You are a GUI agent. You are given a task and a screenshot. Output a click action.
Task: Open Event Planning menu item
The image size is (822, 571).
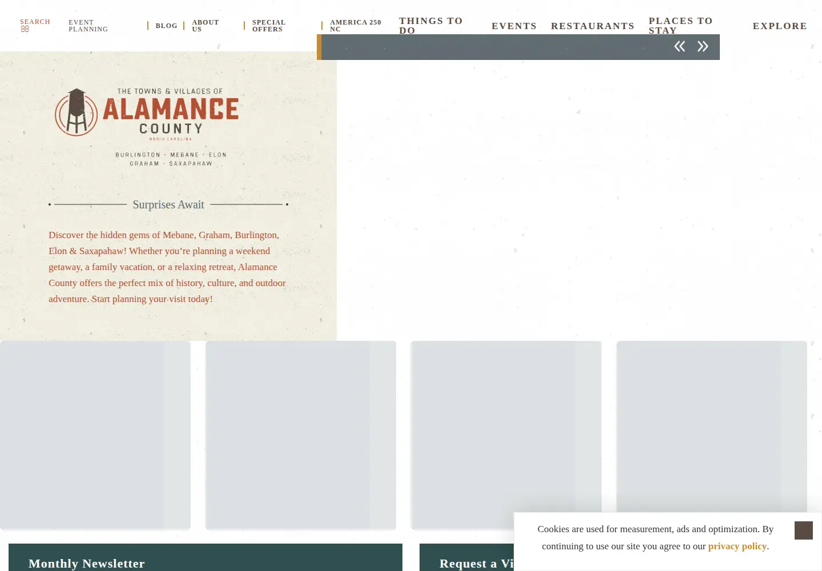tap(88, 26)
